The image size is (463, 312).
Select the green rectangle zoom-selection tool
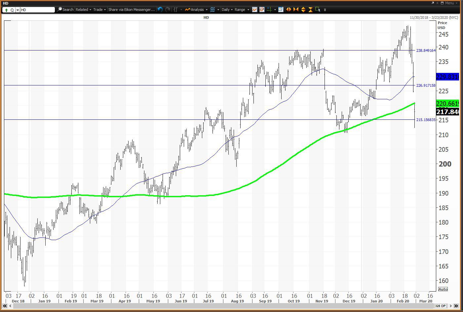click(x=318, y=10)
